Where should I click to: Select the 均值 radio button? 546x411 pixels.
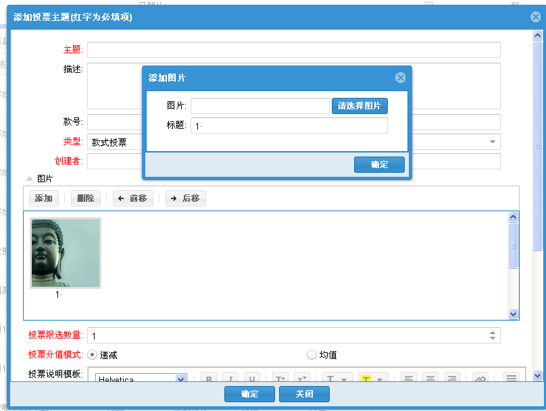[312, 355]
